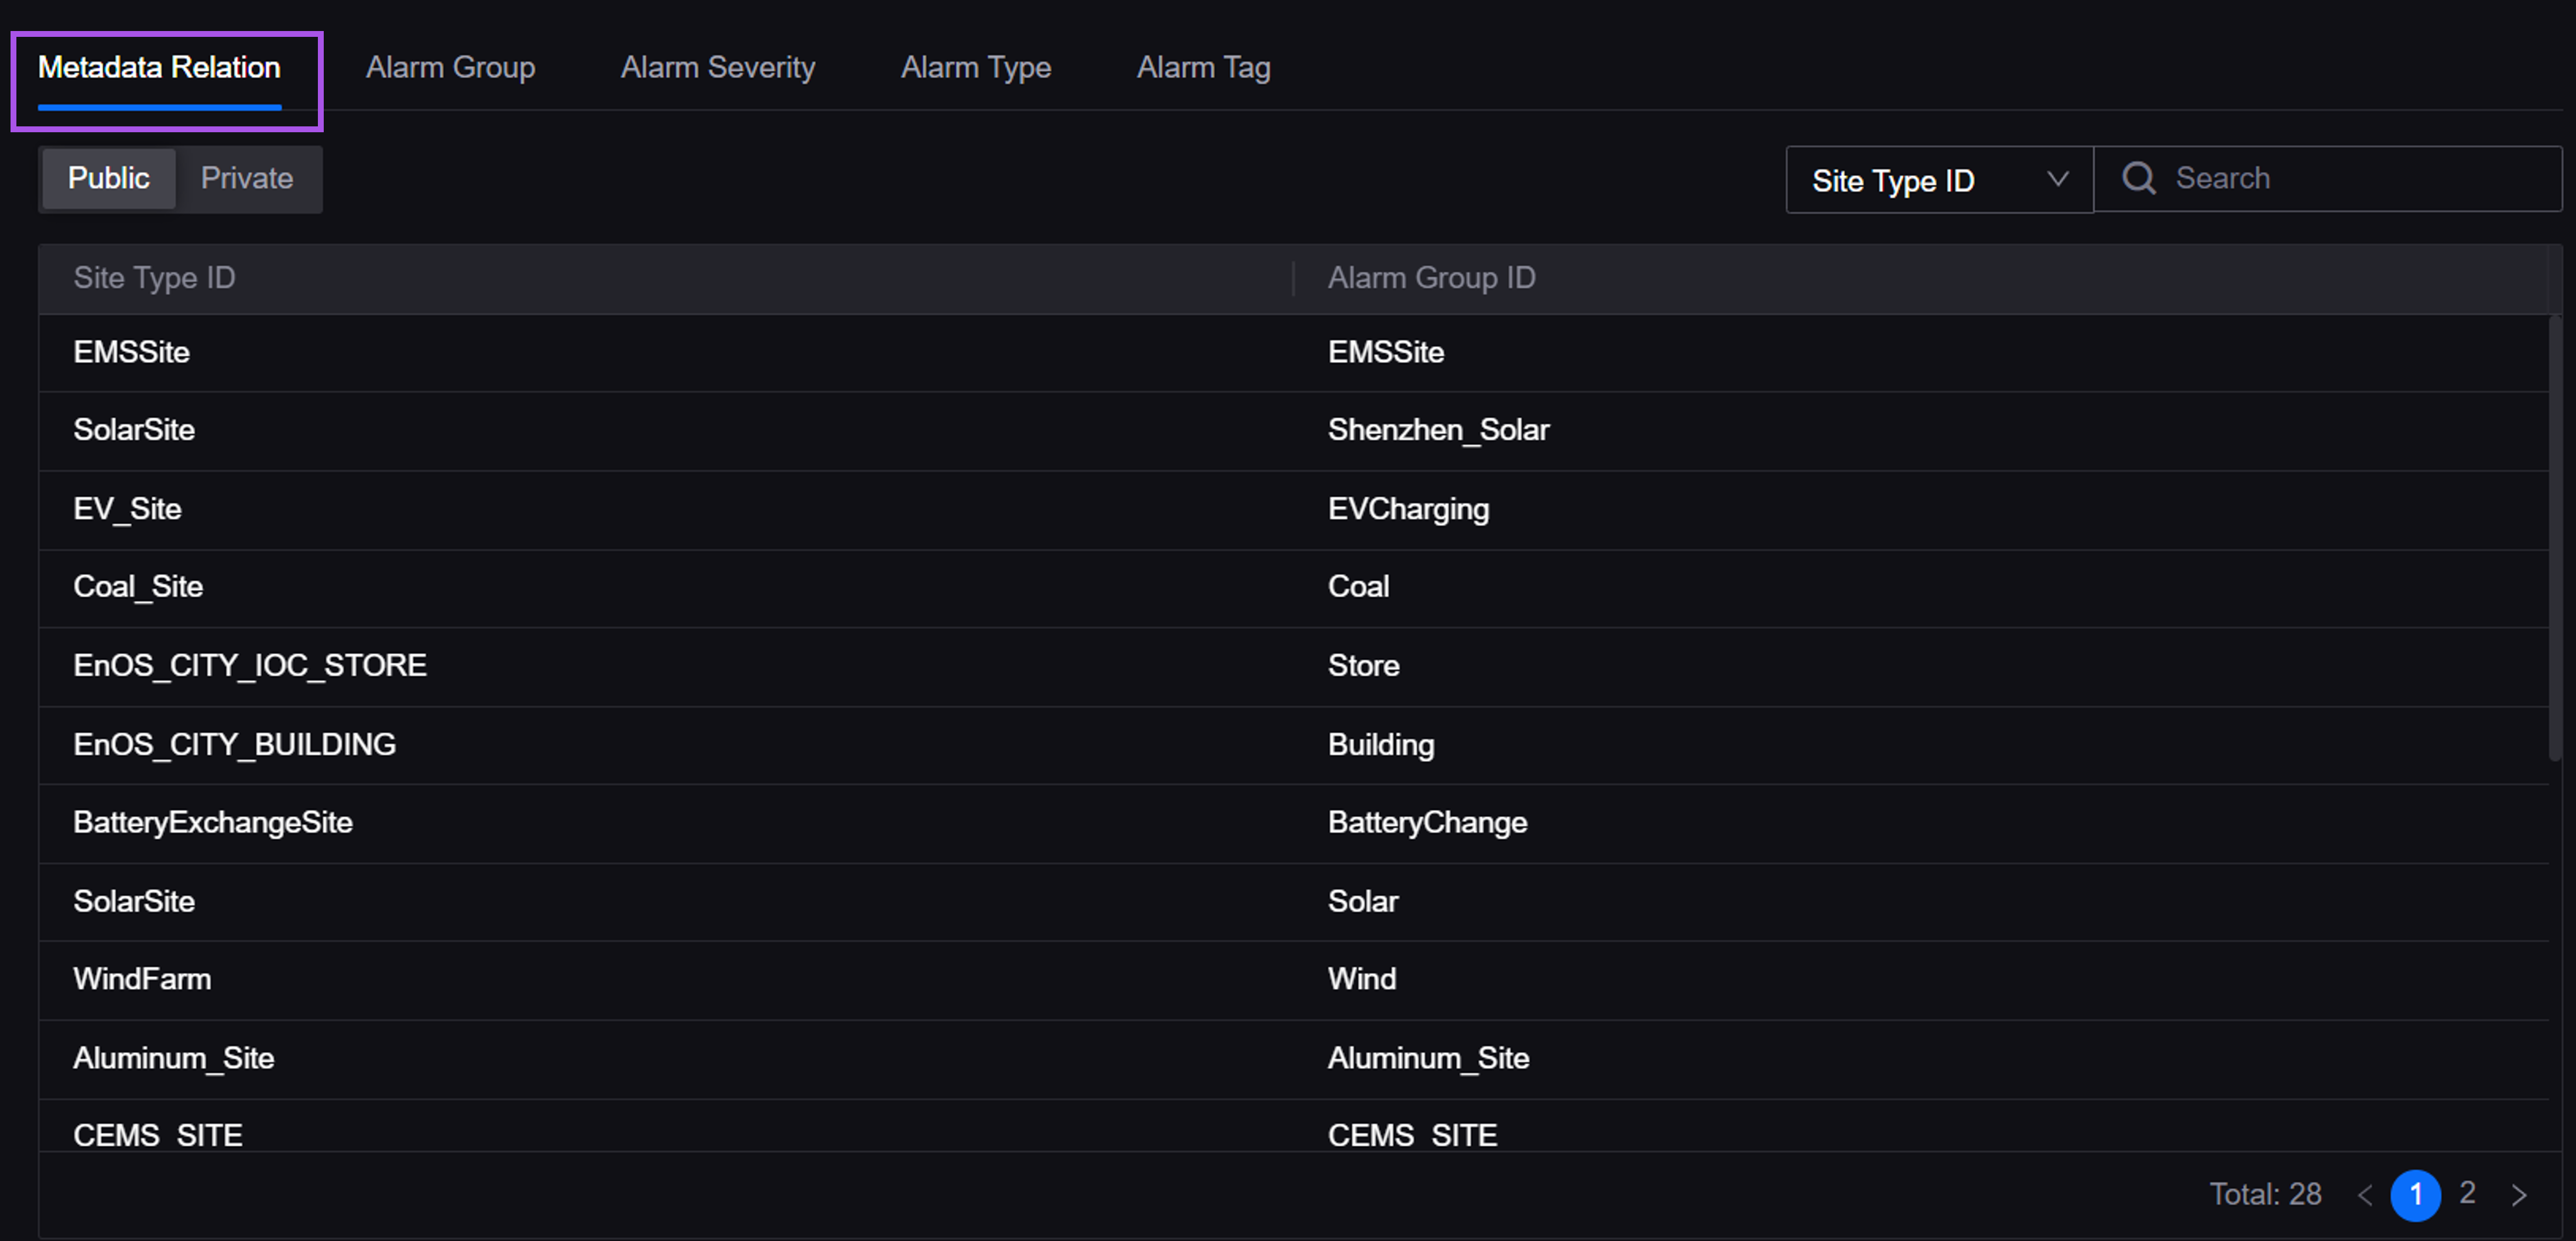The image size is (2576, 1241).
Task: Click page 1 pagination button
Action: point(2415,1195)
